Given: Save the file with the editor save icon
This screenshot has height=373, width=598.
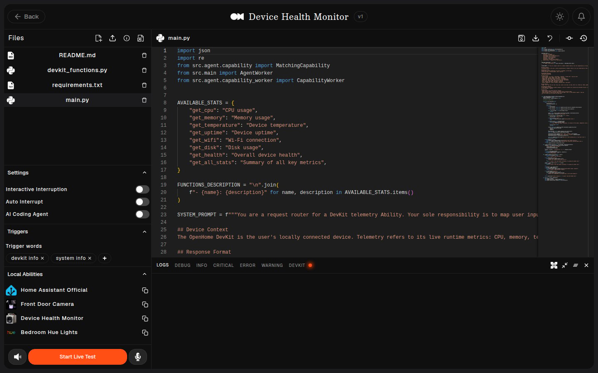Looking at the screenshot, I should pos(522,38).
